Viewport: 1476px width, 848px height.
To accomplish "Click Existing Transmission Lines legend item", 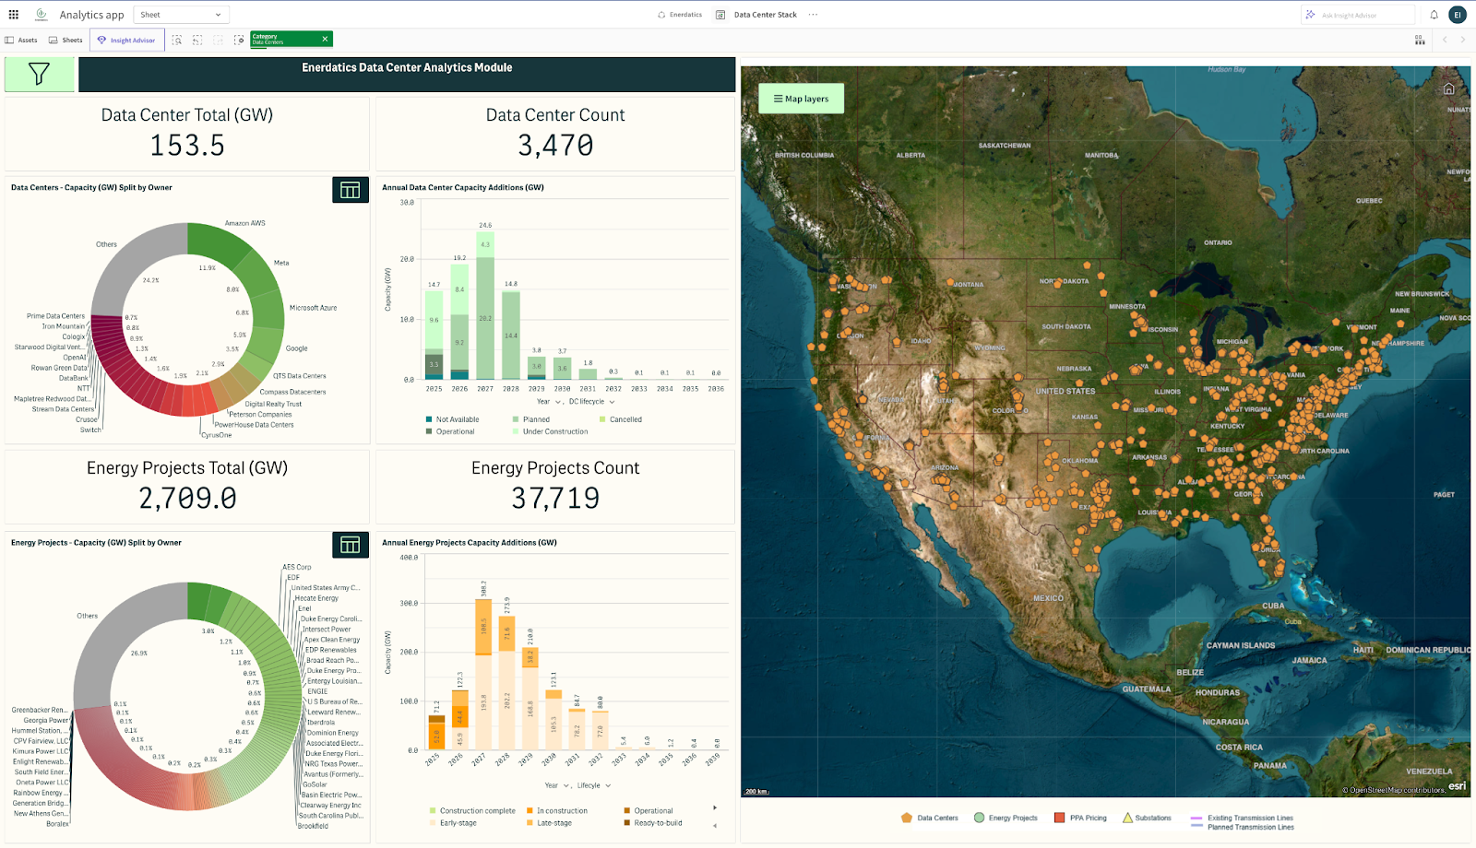I will coord(1242,818).
